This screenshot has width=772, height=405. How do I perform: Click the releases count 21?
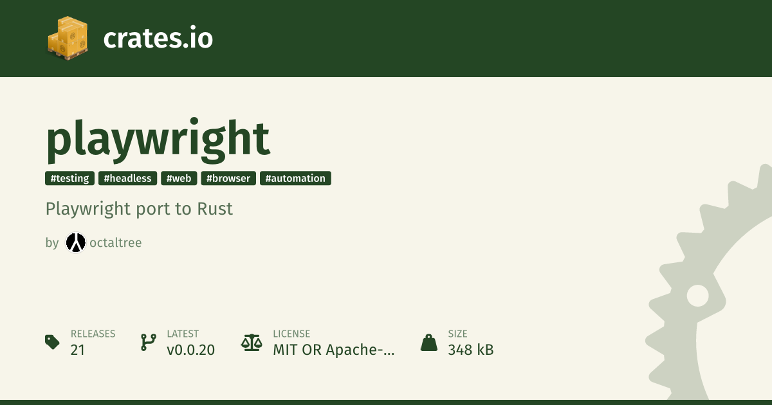[78, 350]
